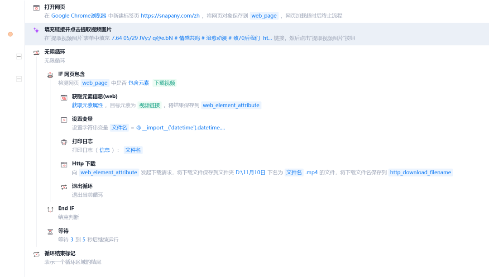
Task: Open the Google Chrome浏览器 browser option
Action: click(x=79, y=15)
